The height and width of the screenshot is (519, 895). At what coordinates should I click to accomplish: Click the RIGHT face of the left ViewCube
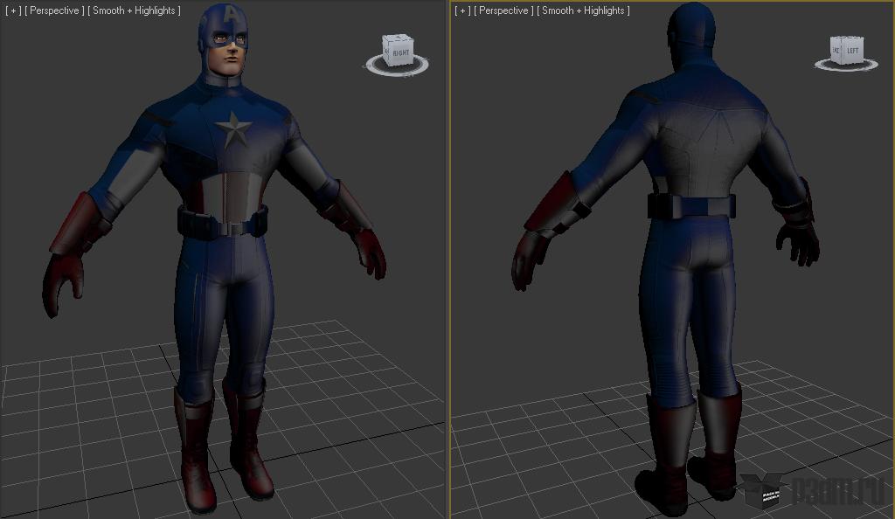tap(400, 53)
